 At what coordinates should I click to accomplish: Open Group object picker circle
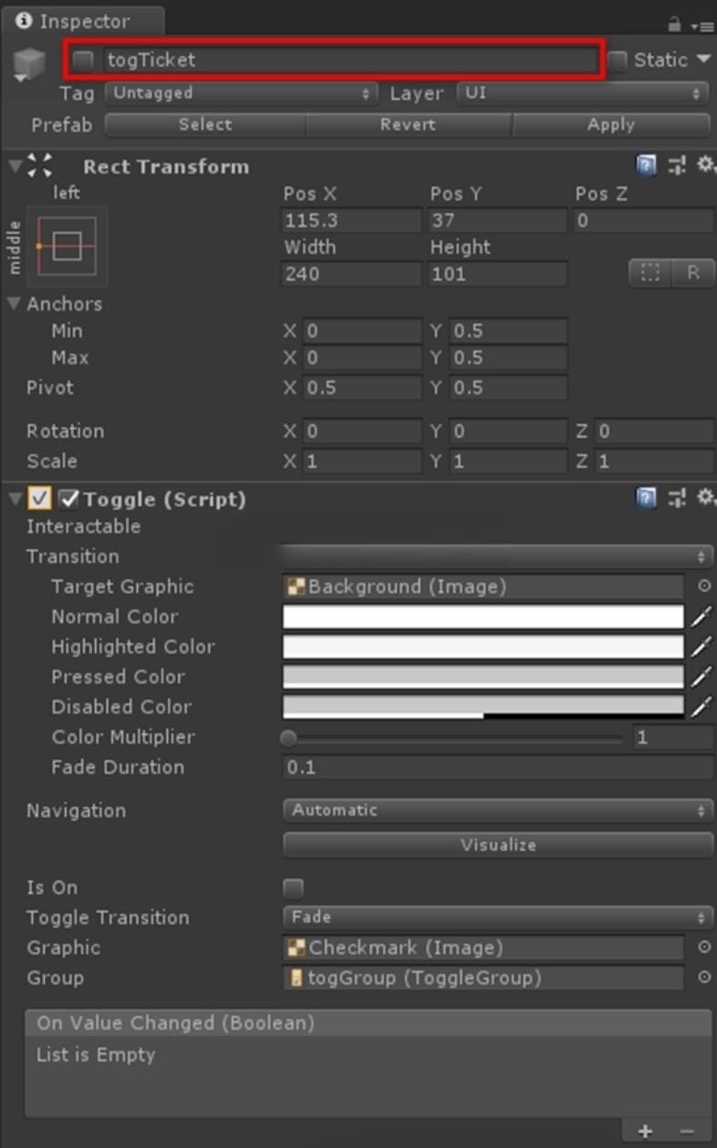[704, 977]
